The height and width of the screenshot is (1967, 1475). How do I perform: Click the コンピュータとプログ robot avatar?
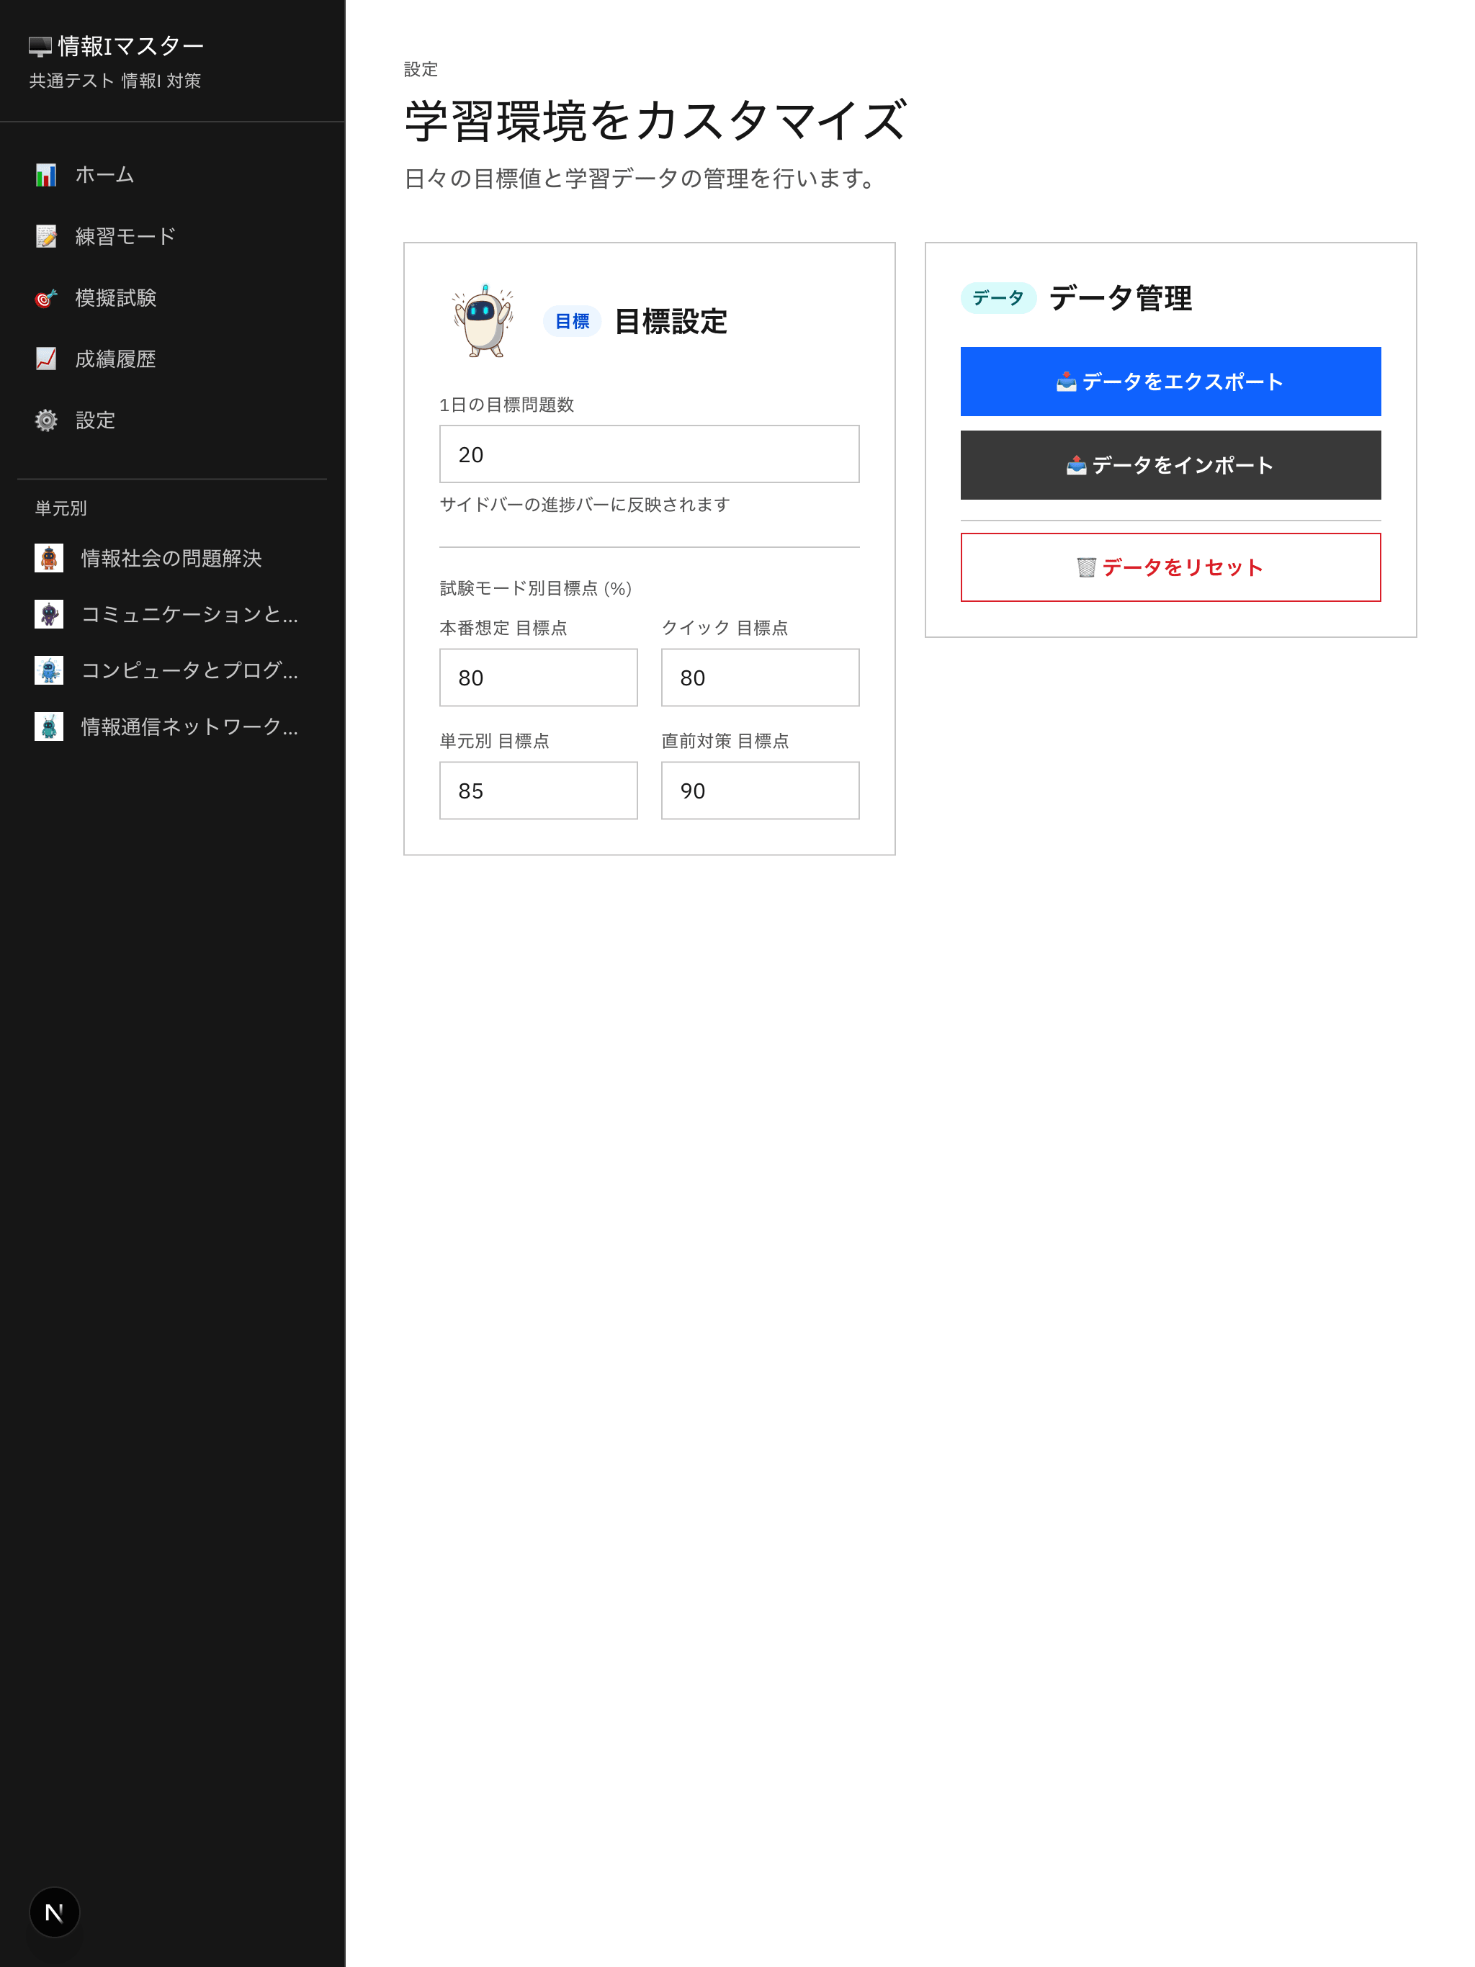50,671
